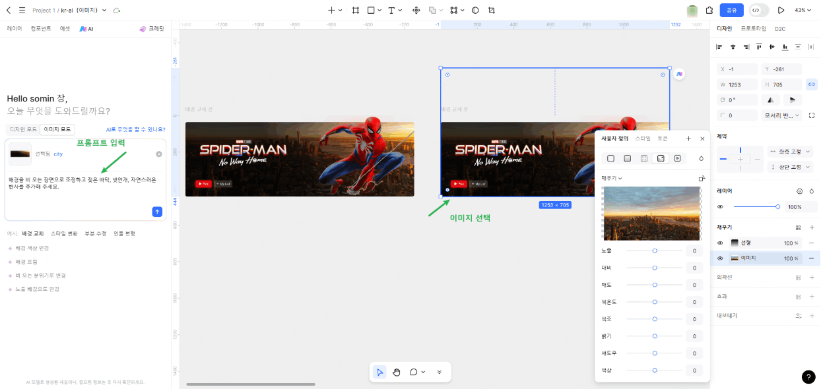
Task: Remove the selected city image attachment
Action: (159, 154)
